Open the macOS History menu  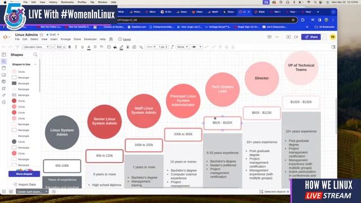click(53, 2)
